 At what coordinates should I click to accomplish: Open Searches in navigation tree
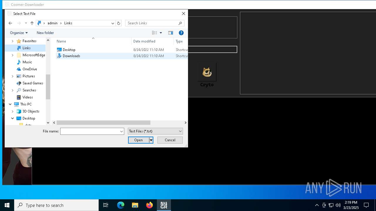pyautogui.click(x=29, y=90)
